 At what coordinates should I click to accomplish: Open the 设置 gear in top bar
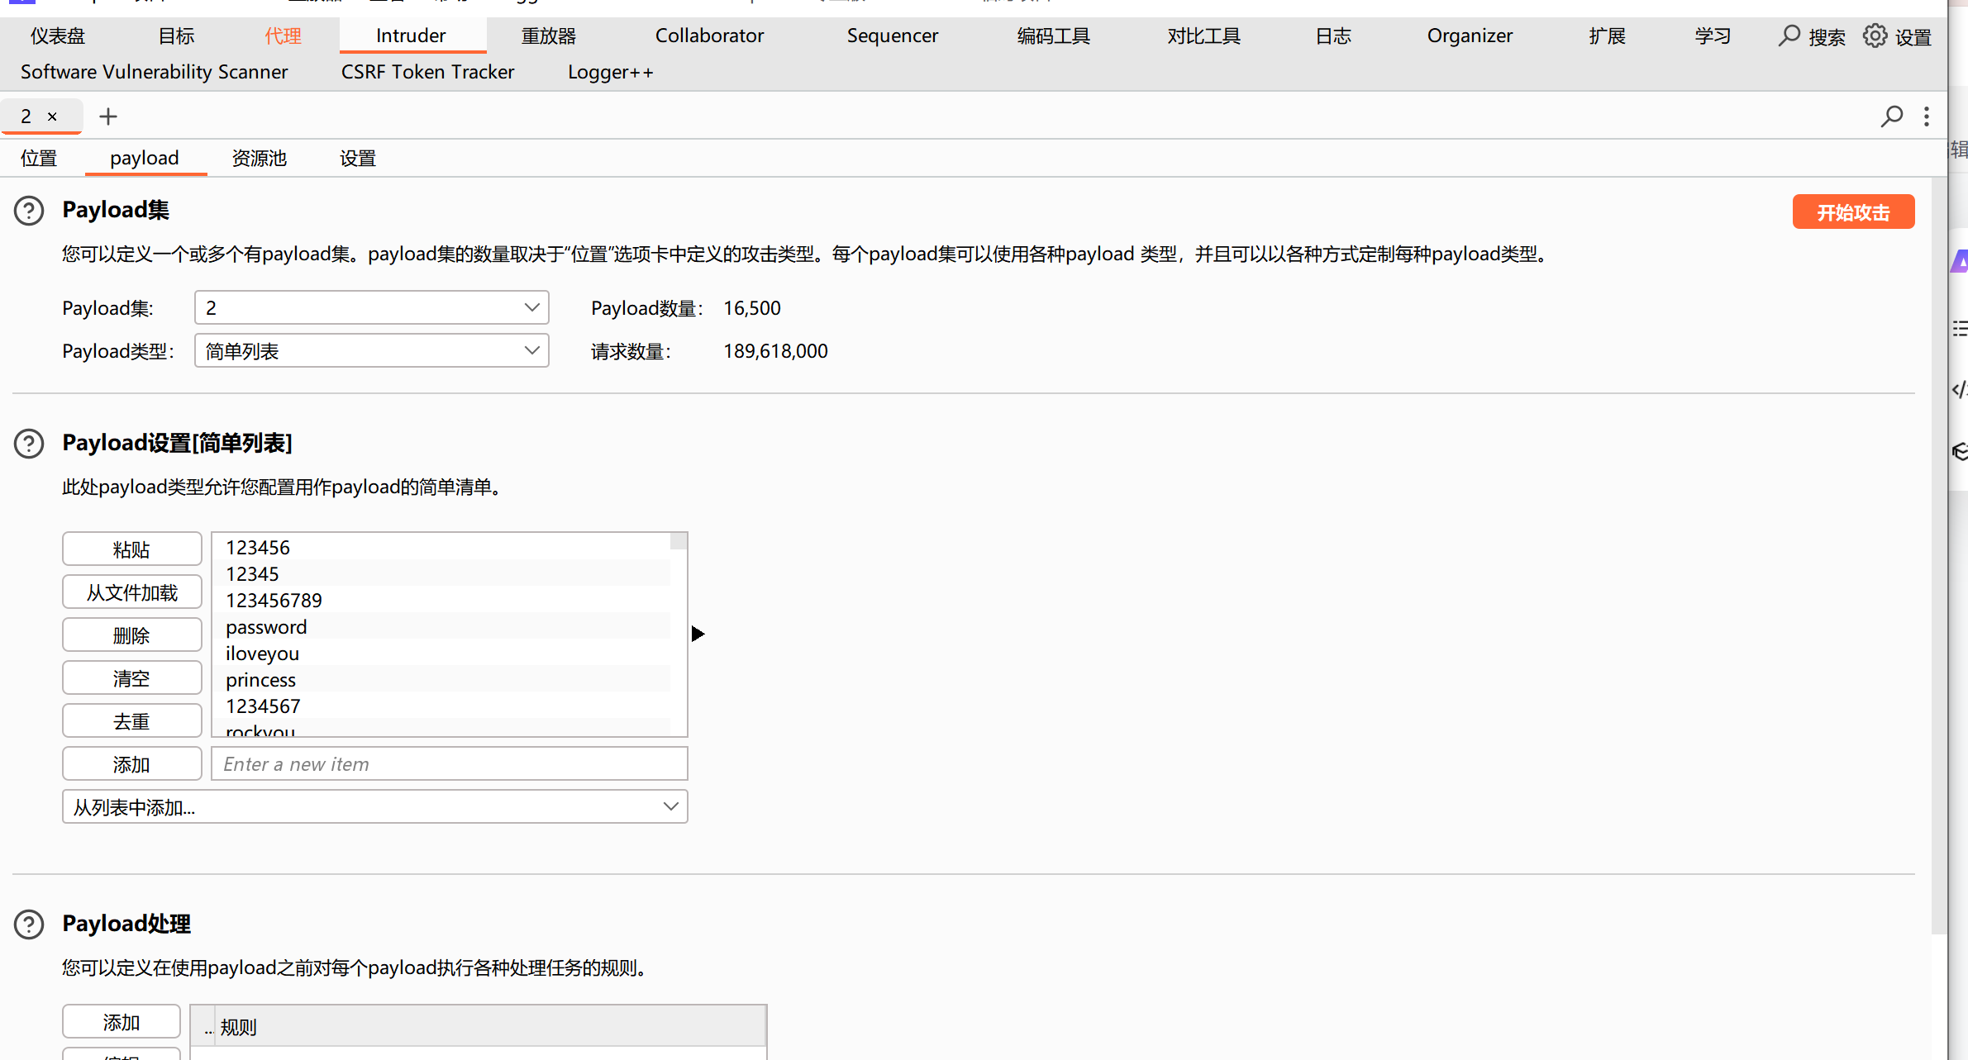(x=1875, y=36)
